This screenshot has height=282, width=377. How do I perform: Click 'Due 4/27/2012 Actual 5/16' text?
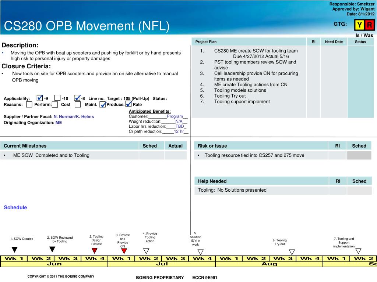[x=261, y=56]
